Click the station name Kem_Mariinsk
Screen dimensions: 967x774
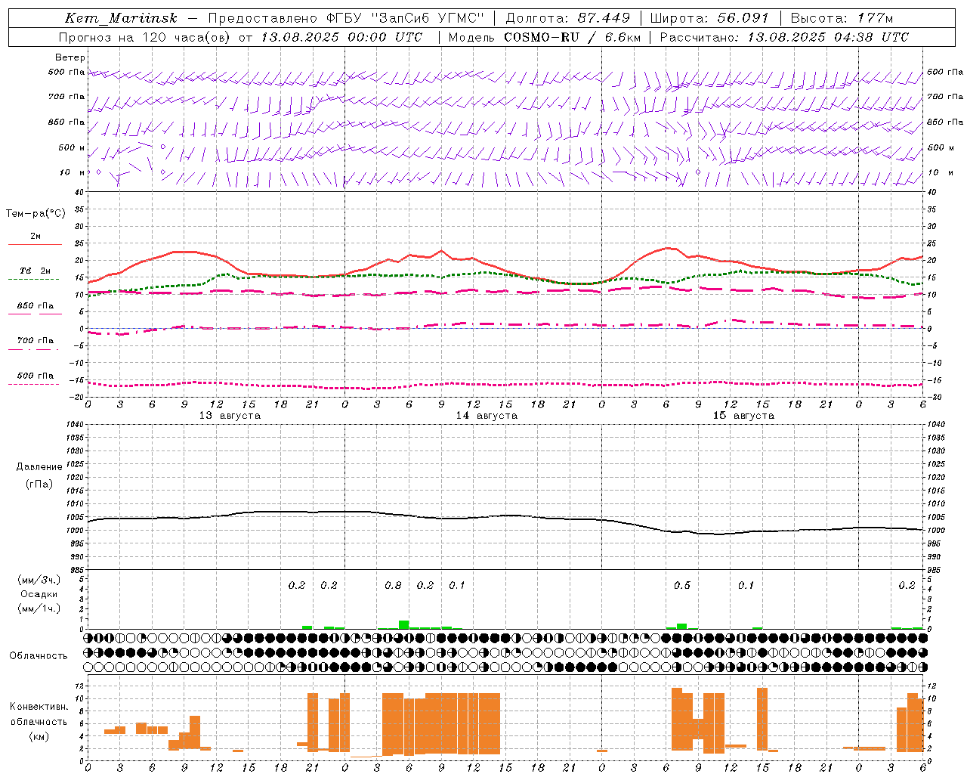121,18
